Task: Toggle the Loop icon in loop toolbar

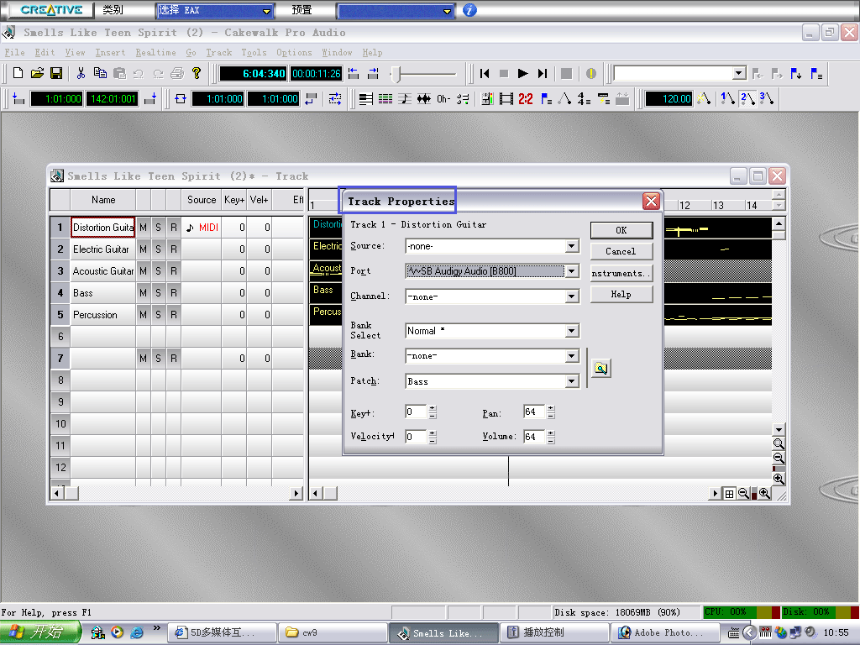Action: pyautogui.click(x=181, y=99)
